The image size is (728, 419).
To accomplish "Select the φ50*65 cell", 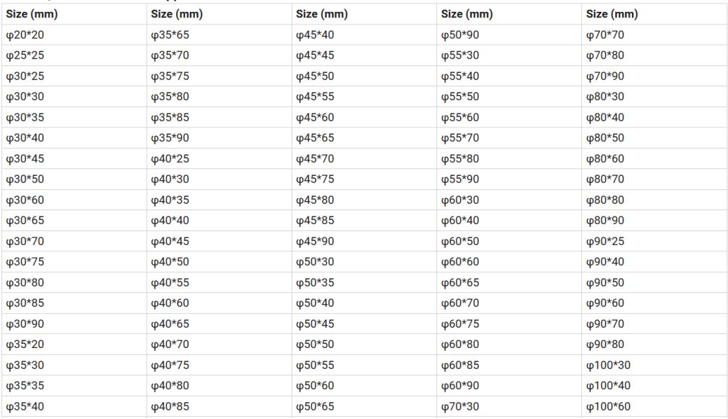I will (x=364, y=406).
